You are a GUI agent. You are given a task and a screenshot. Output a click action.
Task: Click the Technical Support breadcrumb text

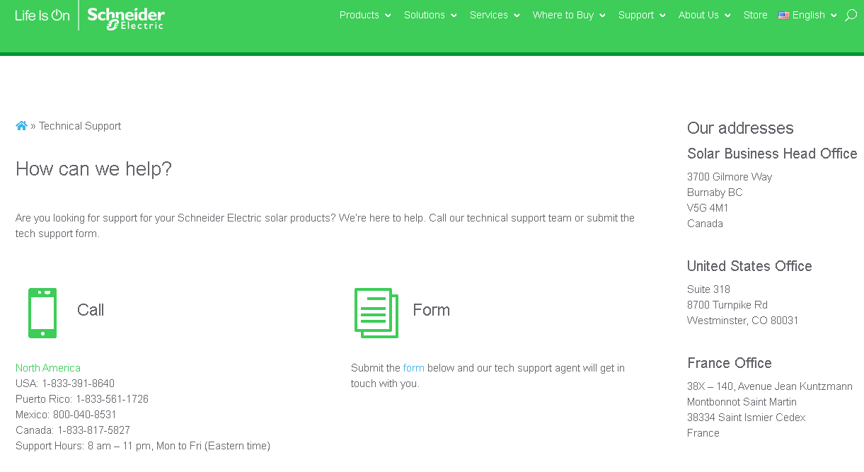click(x=80, y=126)
